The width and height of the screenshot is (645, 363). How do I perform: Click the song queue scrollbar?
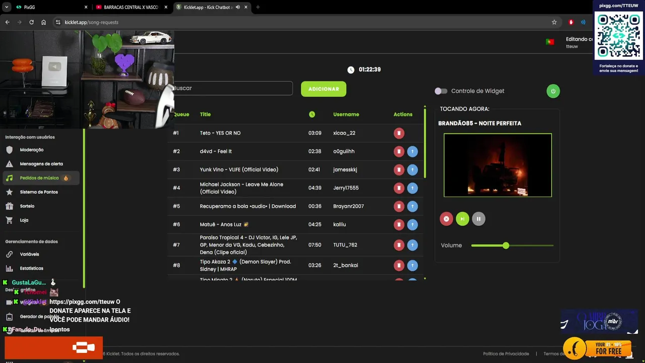pyautogui.click(x=425, y=143)
